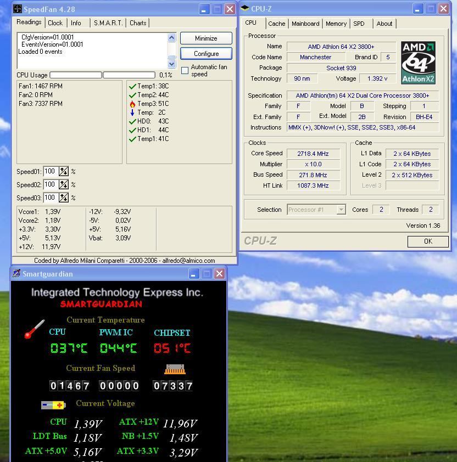Screen dimensions: 457x462
Task: Switch to CPU-Z SPD tab
Action: [359, 24]
